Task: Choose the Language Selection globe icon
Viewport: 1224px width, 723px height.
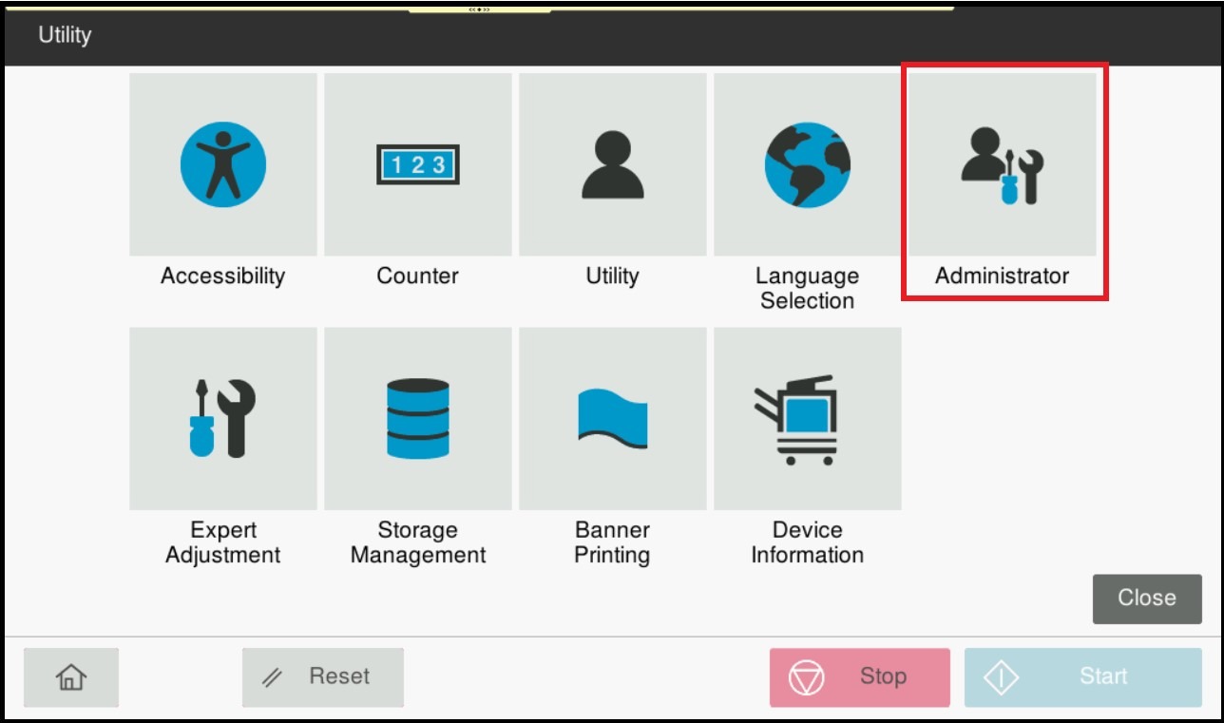Action: coord(807,164)
